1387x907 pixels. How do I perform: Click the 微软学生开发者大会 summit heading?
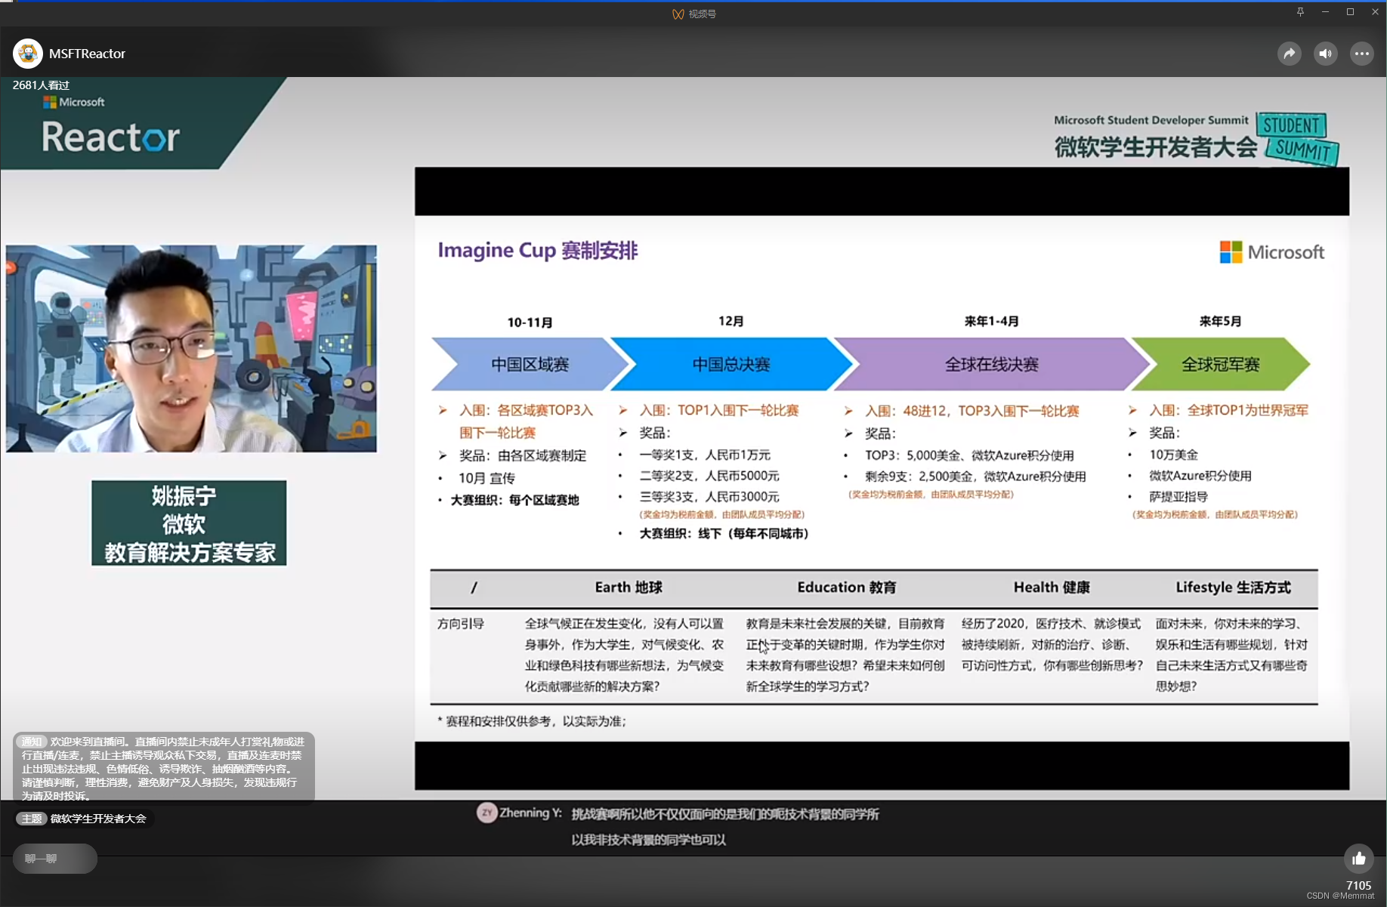click(x=1156, y=147)
